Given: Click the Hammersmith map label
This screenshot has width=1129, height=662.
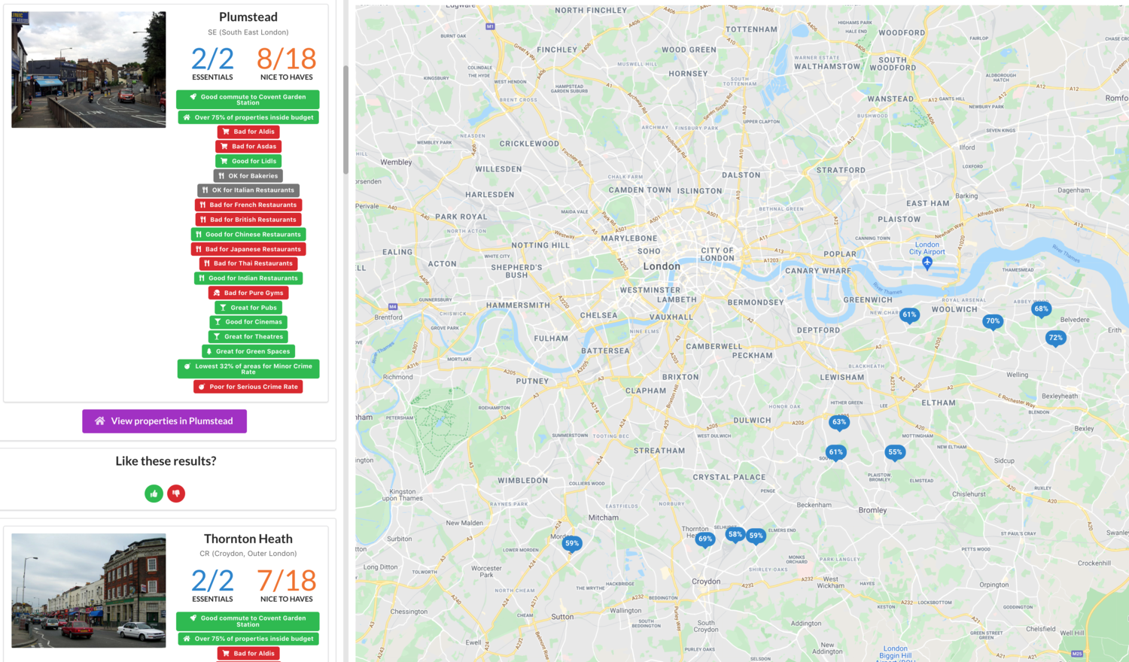Looking at the screenshot, I should click(x=518, y=305).
